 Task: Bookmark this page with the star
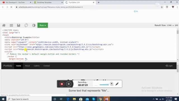162,7
